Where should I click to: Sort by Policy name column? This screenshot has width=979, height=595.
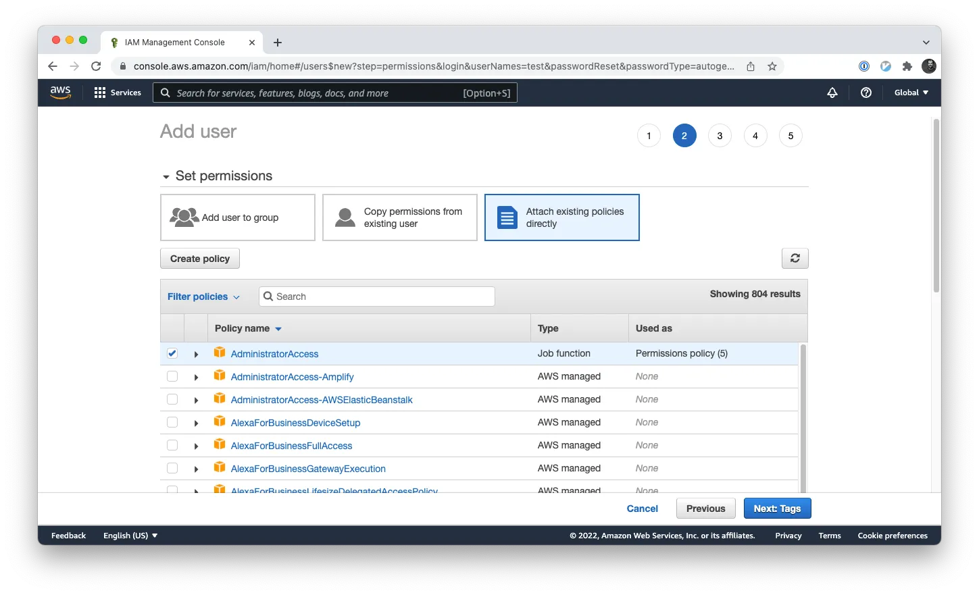pyautogui.click(x=248, y=328)
